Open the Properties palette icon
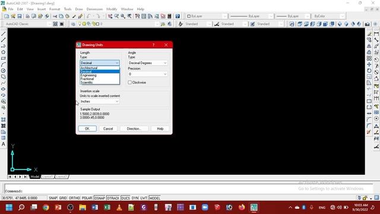This screenshot has height=214, width=380. [x=137, y=16]
